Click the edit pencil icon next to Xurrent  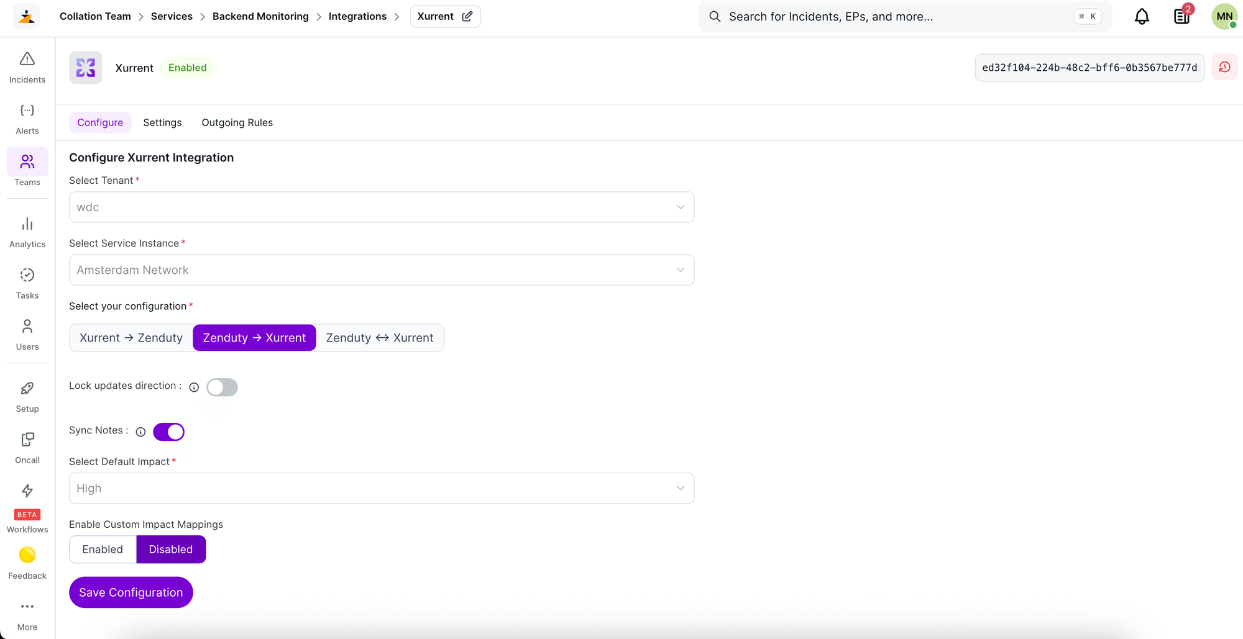tap(467, 16)
